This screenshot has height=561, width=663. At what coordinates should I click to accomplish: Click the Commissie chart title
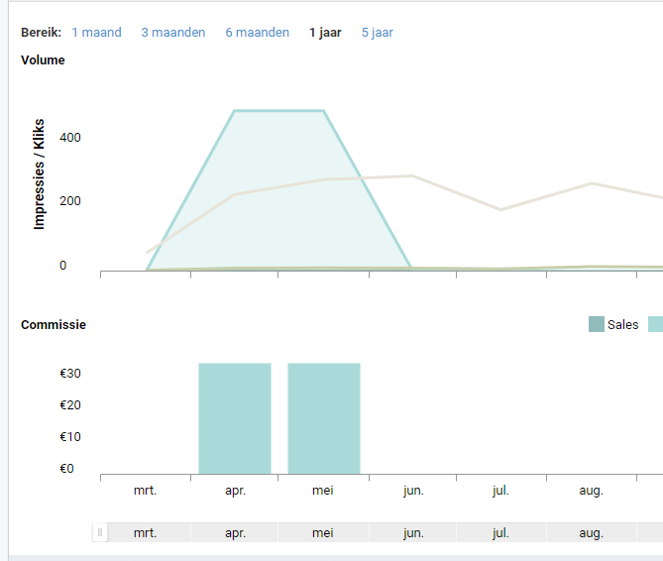point(54,325)
